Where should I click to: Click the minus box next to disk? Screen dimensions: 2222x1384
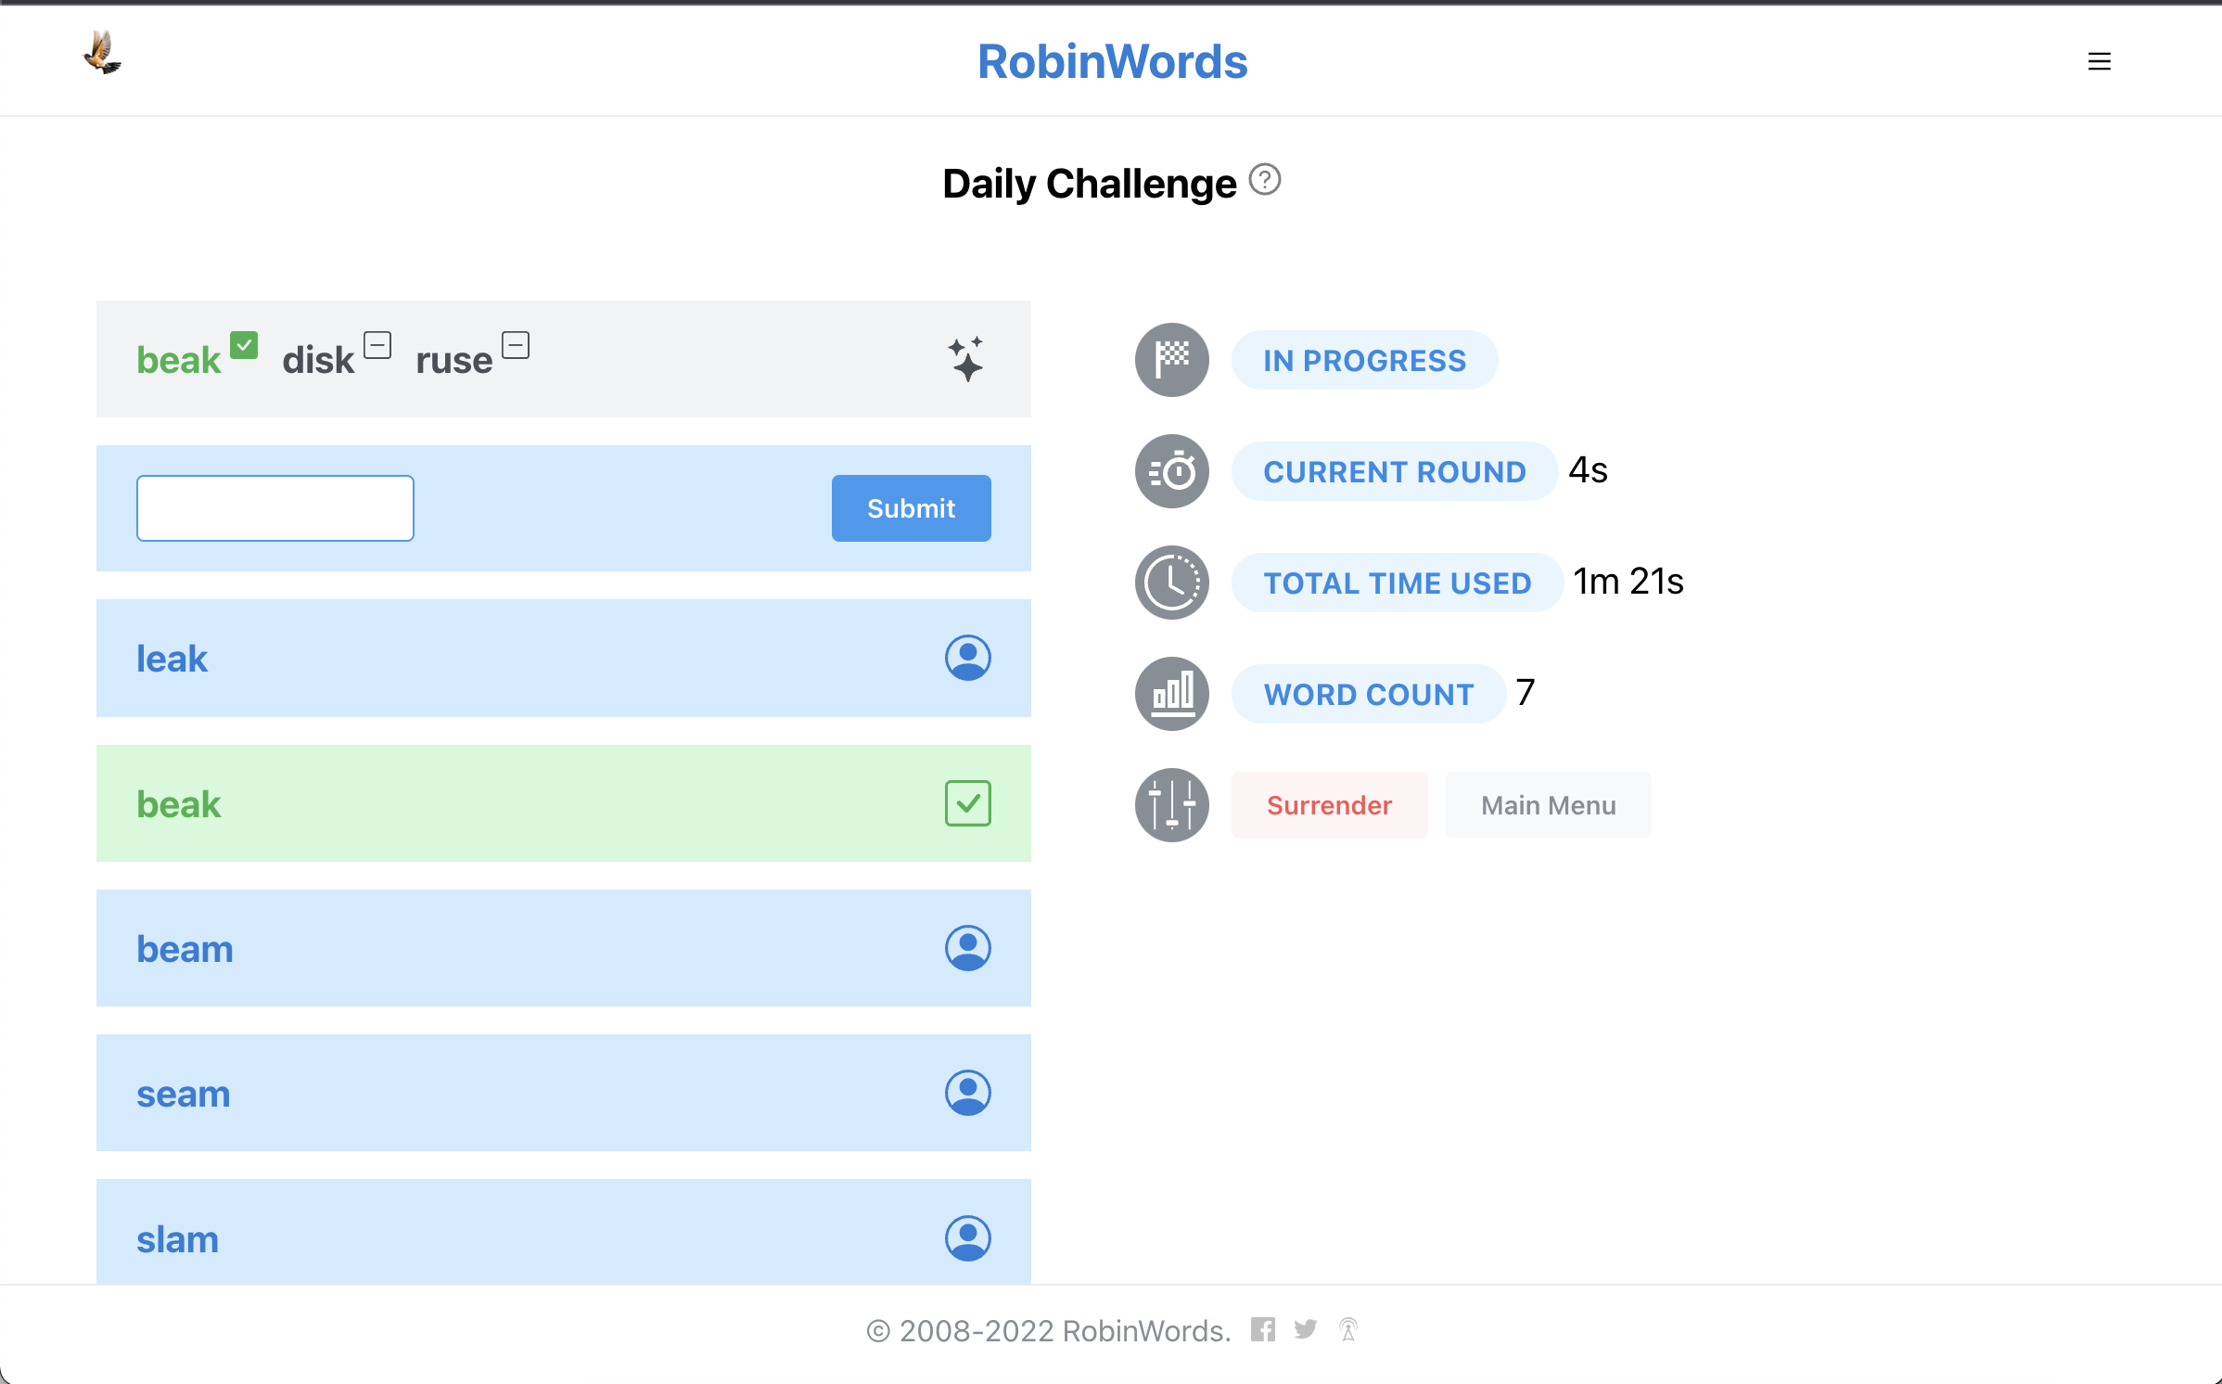(377, 345)
